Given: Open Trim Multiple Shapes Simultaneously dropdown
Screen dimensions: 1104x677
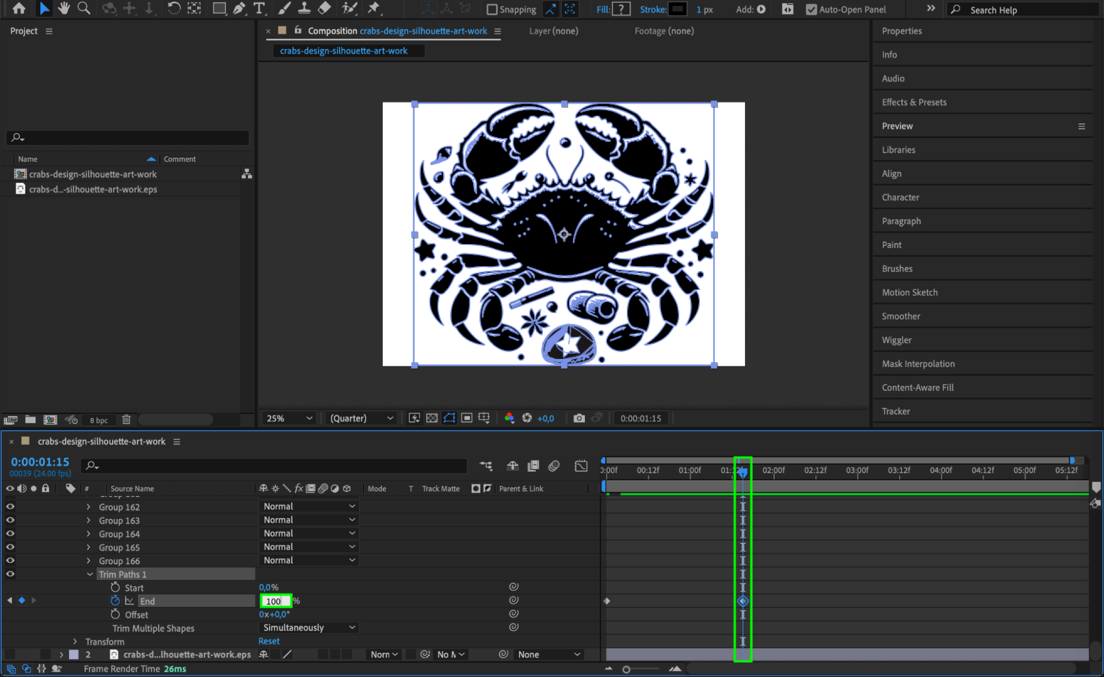Looking at the screenshot, I should (x=309, y=628).
